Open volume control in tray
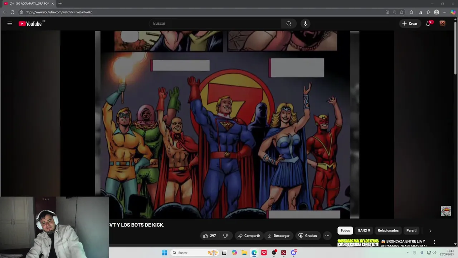Screen dimensions: 458x258 [434, 253]
